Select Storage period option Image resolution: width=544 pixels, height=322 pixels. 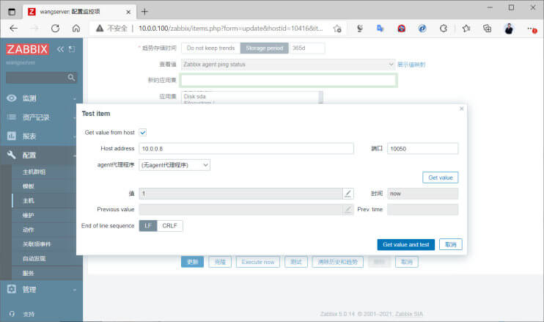click(x=265, y=48)
